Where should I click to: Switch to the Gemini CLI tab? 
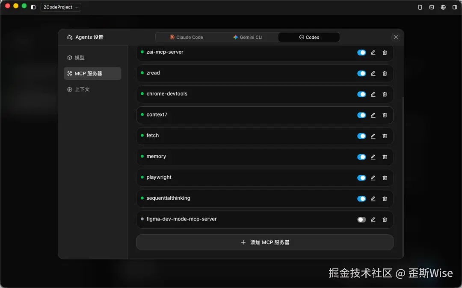pos(248,37)
